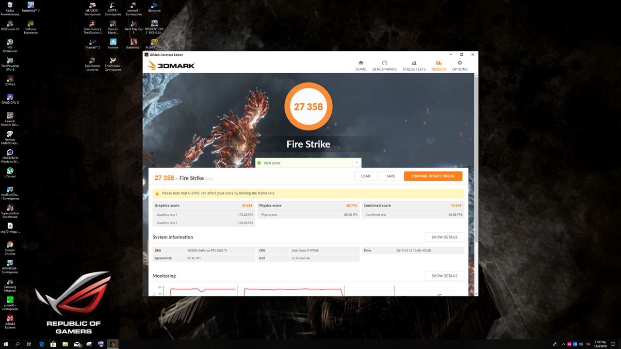Switch to the BENCHMARKS tab
621x349 pixels.
click(384, 66)
